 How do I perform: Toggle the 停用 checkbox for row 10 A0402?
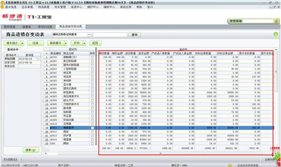92,92
